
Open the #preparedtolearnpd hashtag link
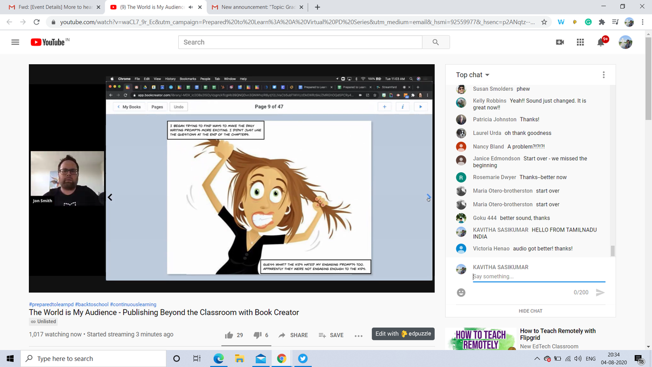(51, 304)
